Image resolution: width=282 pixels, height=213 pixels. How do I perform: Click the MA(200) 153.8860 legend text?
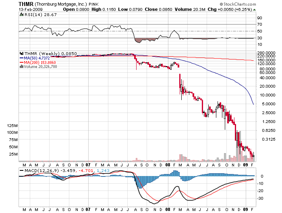(40, 62)
